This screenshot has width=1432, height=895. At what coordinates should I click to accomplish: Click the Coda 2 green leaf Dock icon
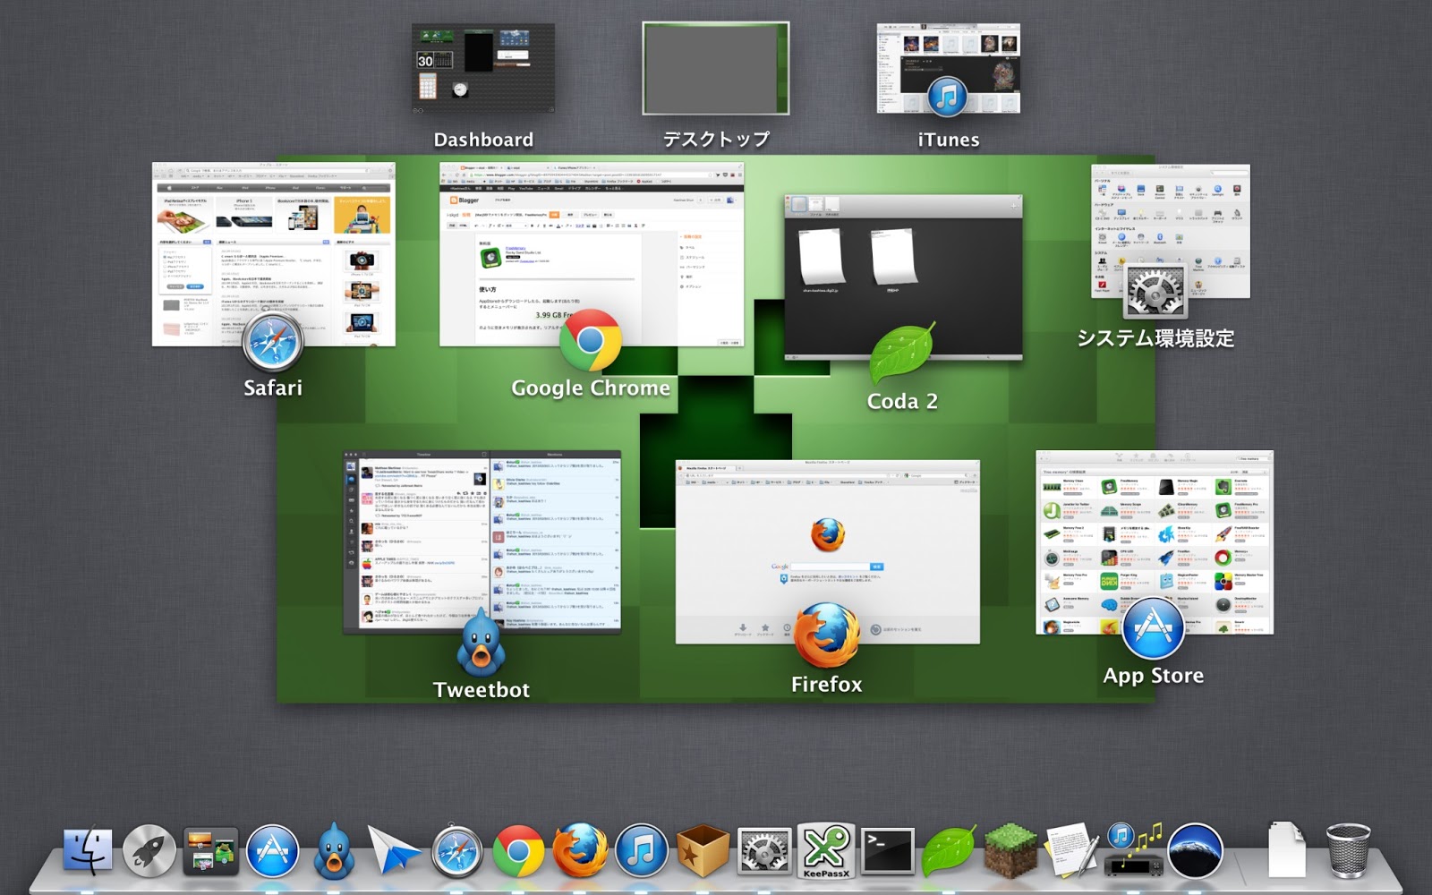tap(949, 851)
